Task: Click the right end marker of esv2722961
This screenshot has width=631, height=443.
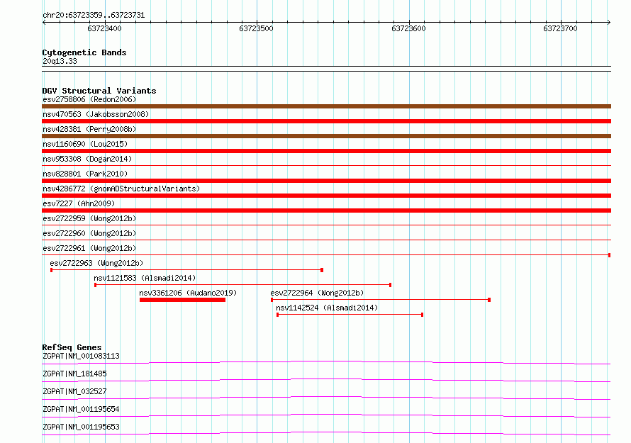Action: (x=609, y=255)
